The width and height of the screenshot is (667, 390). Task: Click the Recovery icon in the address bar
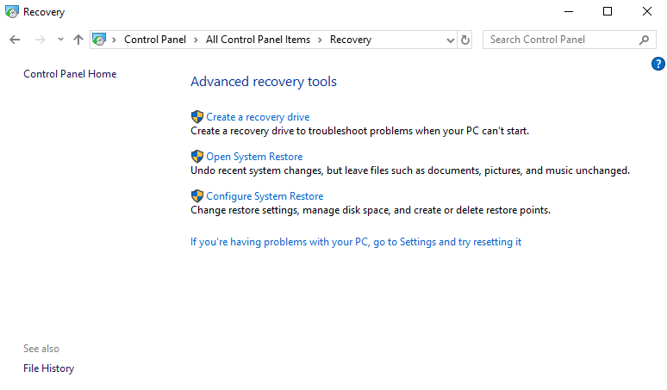99,40
